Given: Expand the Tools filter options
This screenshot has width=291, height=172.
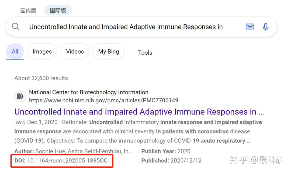Looking at the screenshot, I should [145, 53].
